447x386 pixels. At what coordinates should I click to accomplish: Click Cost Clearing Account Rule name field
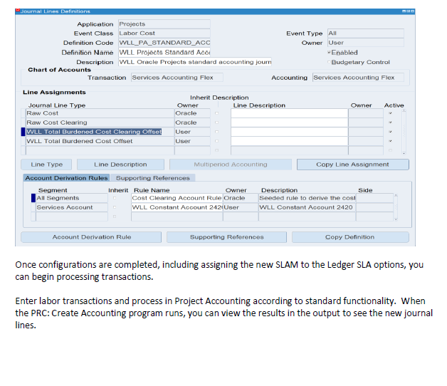pyautogui.click(x=177, y=198)
